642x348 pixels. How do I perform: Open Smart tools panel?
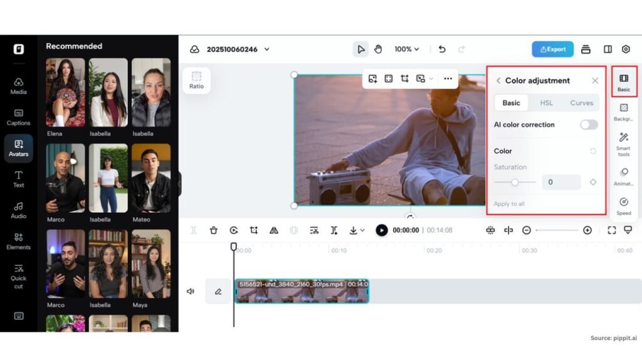click(623, 143)
